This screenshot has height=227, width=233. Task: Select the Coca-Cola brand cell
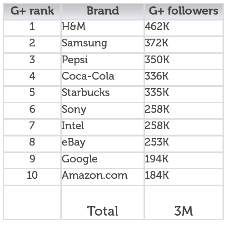[x=103, y=78]
